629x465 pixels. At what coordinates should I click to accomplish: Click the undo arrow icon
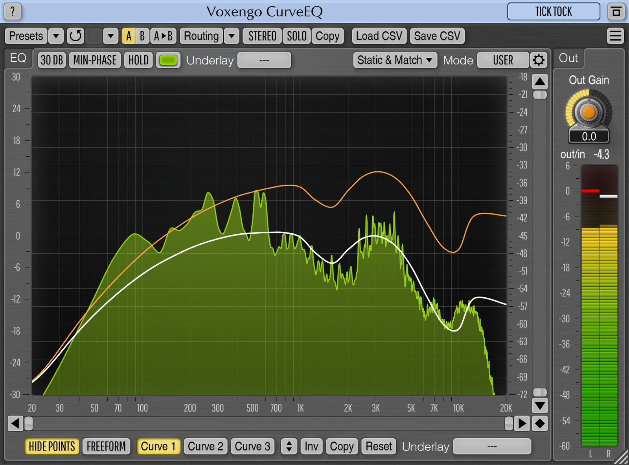[75, 36]
